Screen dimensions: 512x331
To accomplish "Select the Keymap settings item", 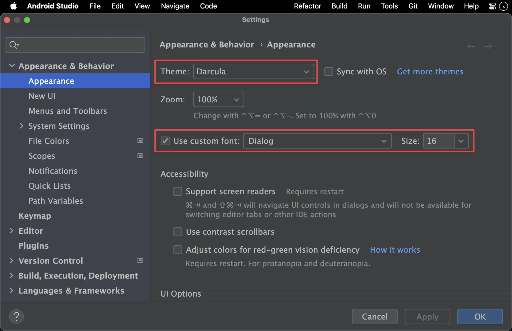I will pos(35,215).
